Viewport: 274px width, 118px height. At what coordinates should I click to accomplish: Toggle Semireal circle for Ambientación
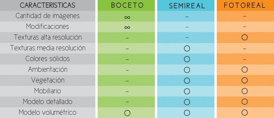click(187, 70)
